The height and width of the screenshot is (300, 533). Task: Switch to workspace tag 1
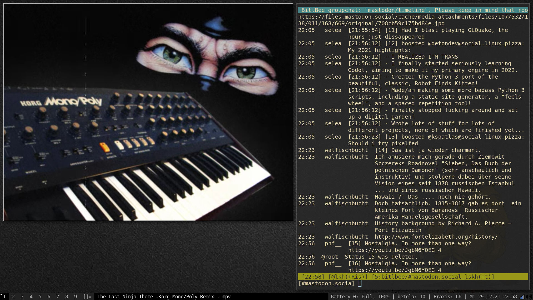[x=4, y=297]
